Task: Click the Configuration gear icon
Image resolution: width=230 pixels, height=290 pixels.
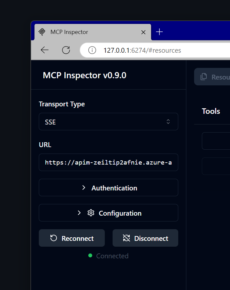Action: 91,213
